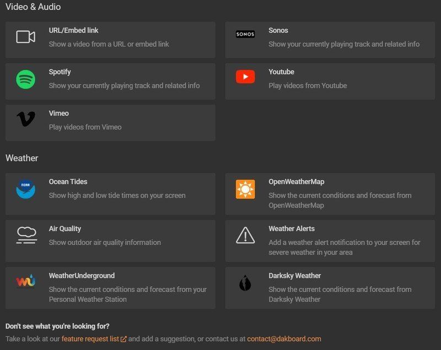The image size is (441, 350).
Task: Pick the Air Quality title text
Action: click(65, 229)
